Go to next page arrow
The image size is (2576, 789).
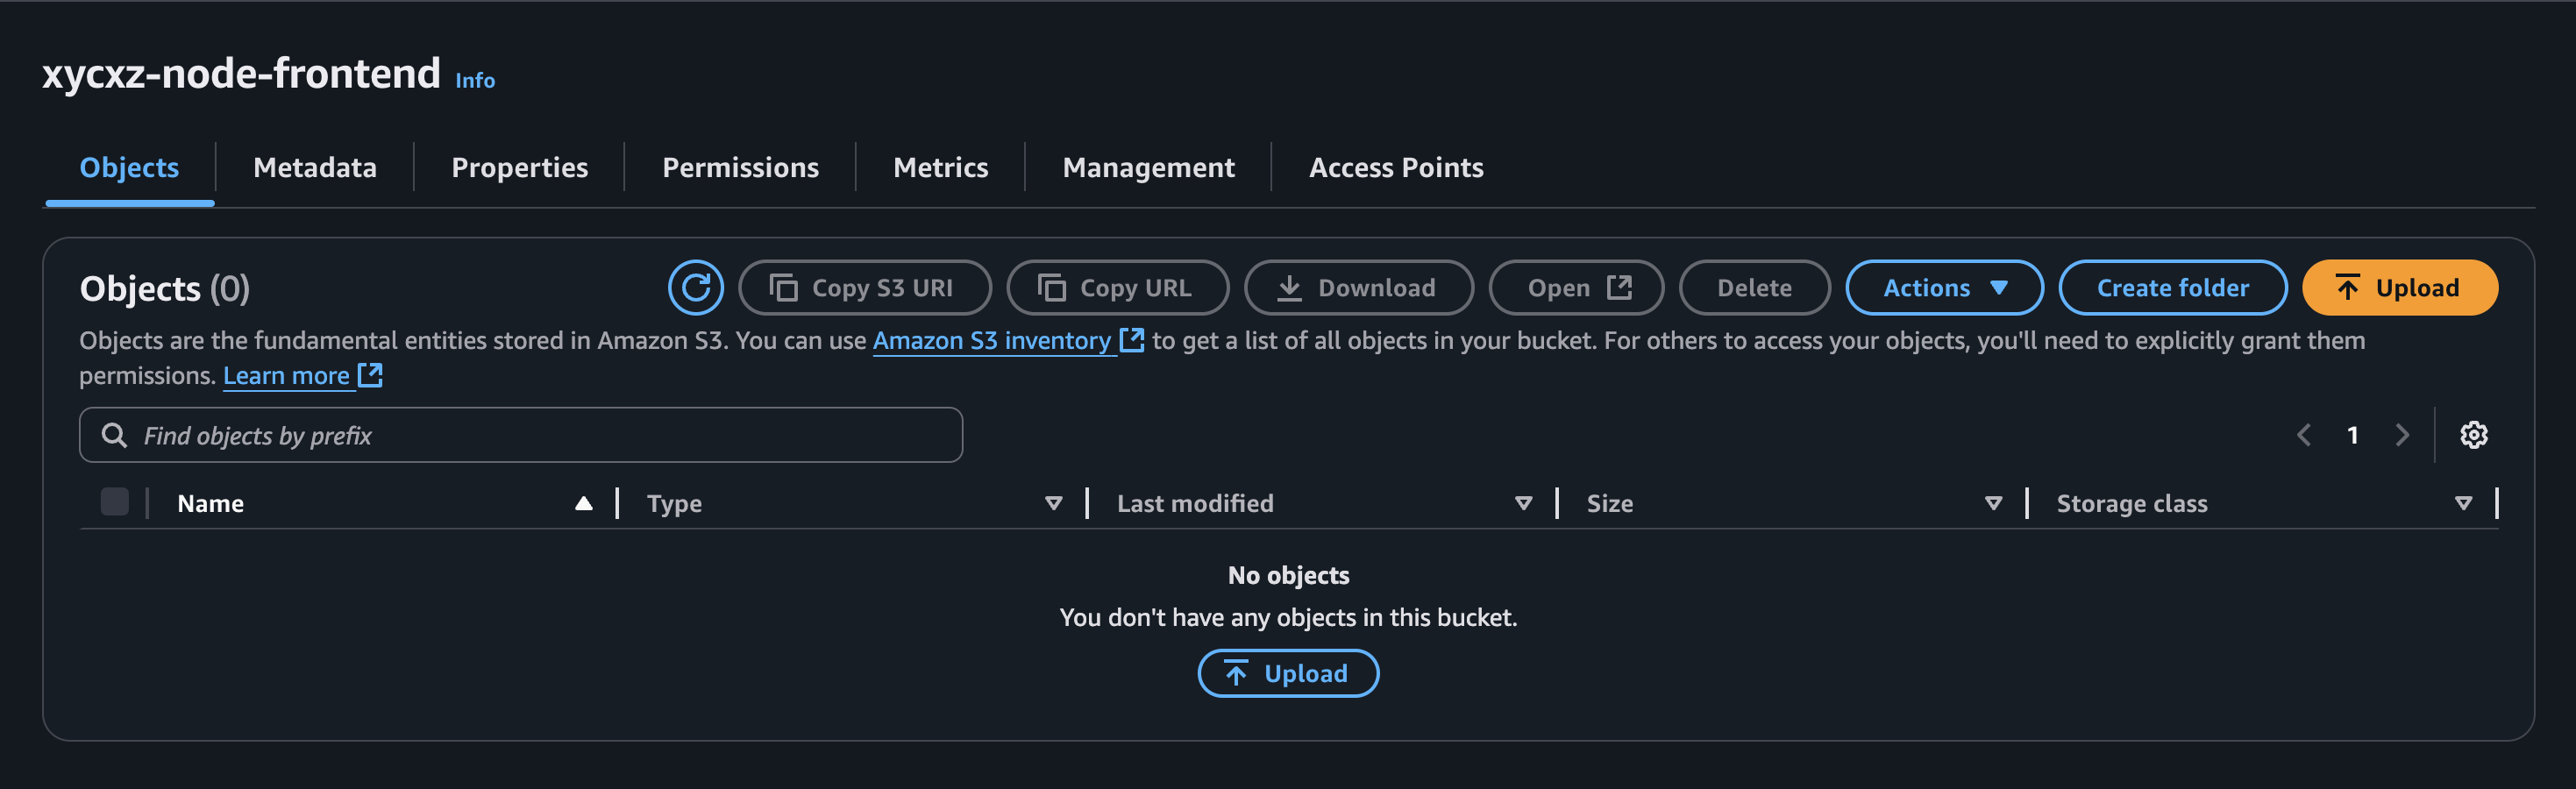pos(2401,435)
